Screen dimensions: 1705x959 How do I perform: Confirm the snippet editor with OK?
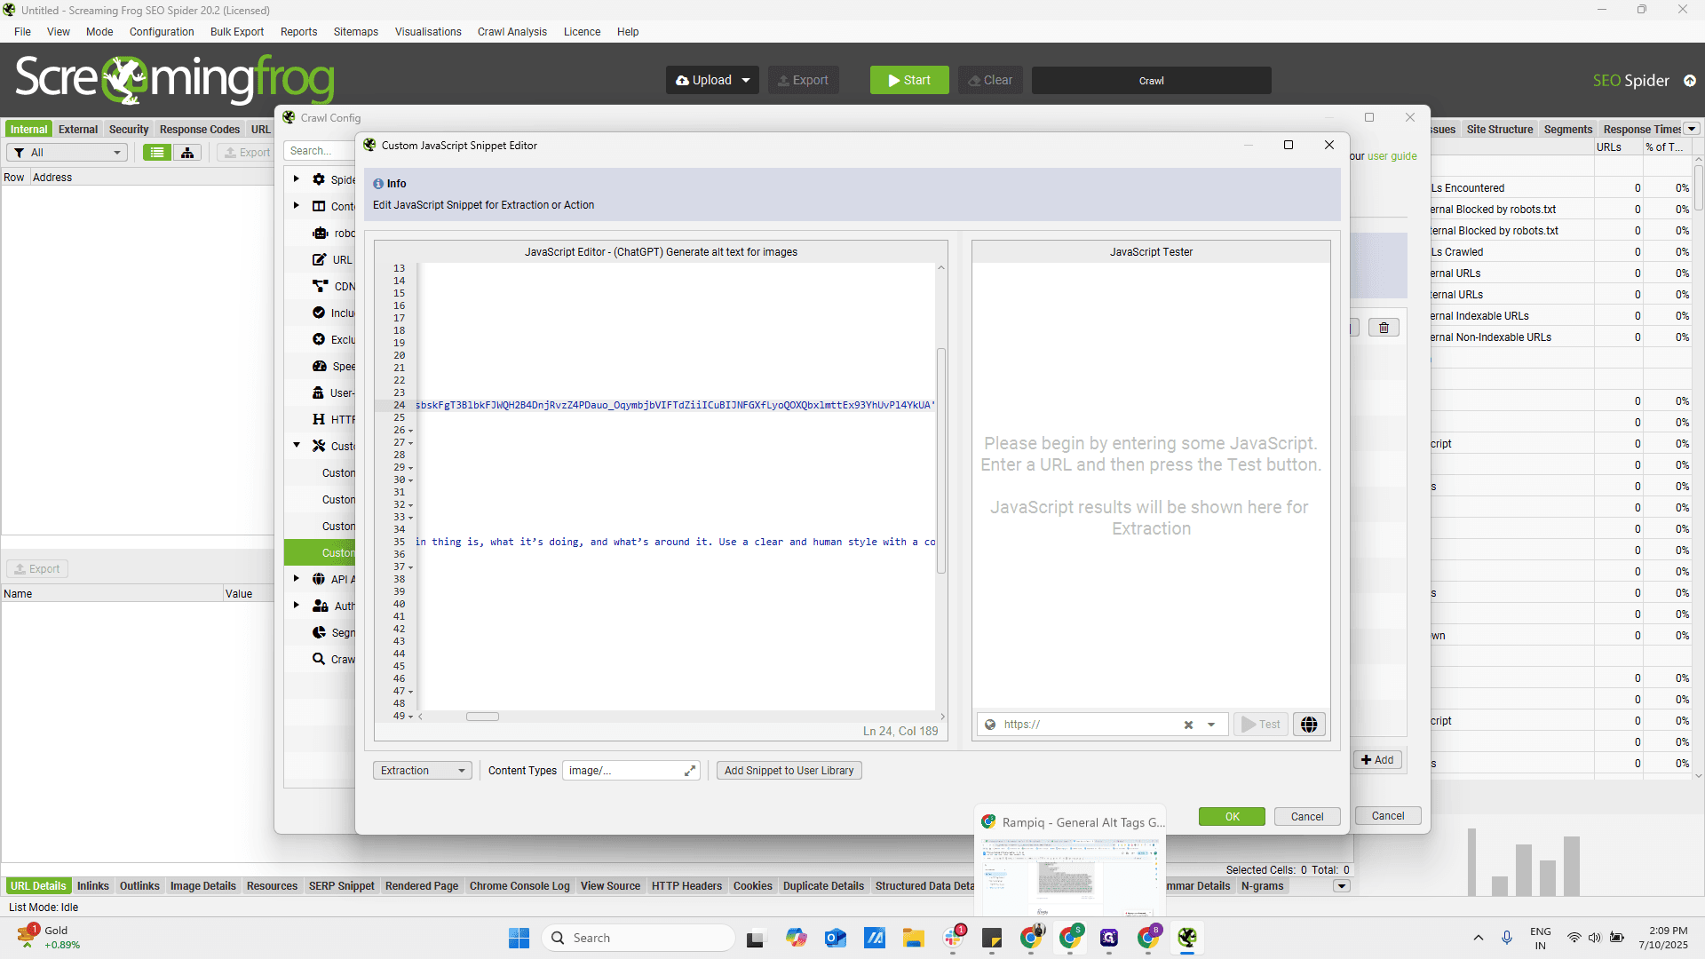click(1232, 817)
